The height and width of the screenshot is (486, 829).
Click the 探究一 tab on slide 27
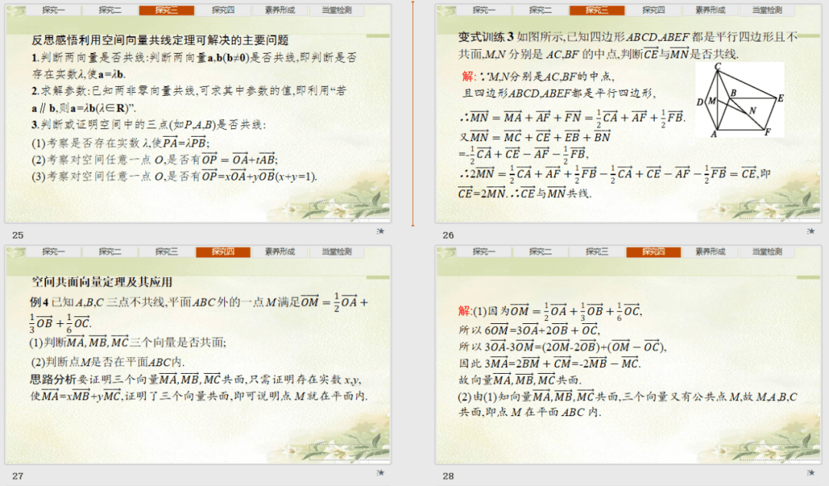(54, 252)
